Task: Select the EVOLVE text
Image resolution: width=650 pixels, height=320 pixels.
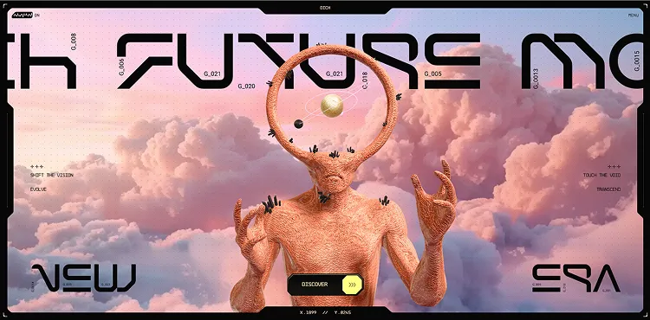Action: click(x=38, y=189)
